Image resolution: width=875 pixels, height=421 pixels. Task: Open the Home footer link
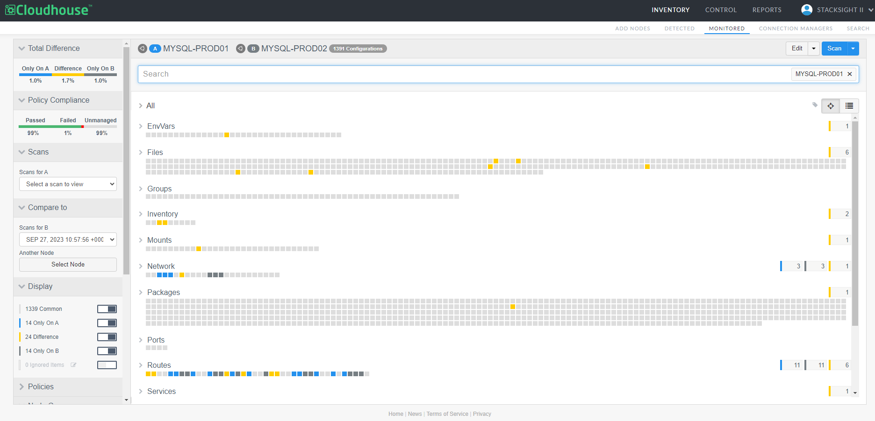click(395, 414)
